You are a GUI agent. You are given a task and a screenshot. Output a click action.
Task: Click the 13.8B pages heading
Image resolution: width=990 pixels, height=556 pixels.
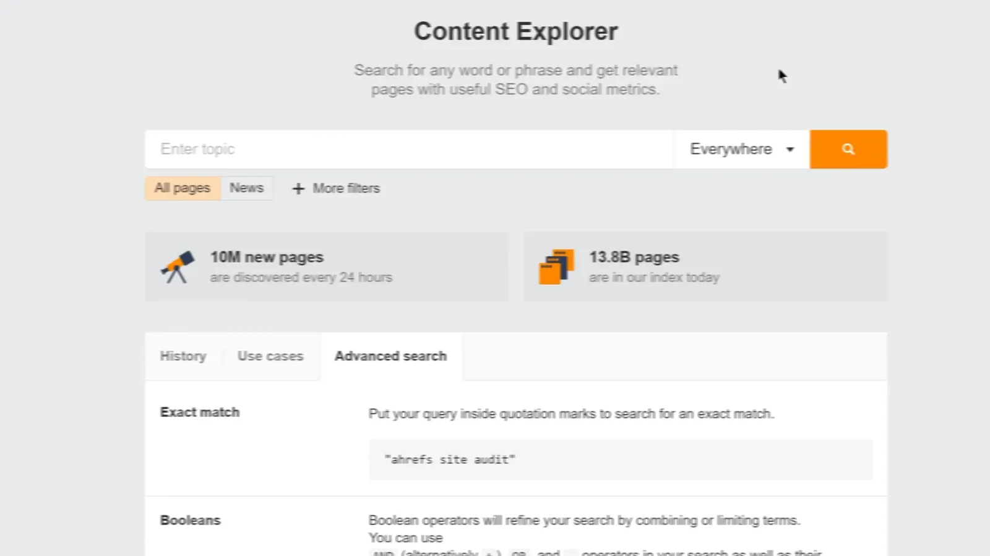point(634,257)
